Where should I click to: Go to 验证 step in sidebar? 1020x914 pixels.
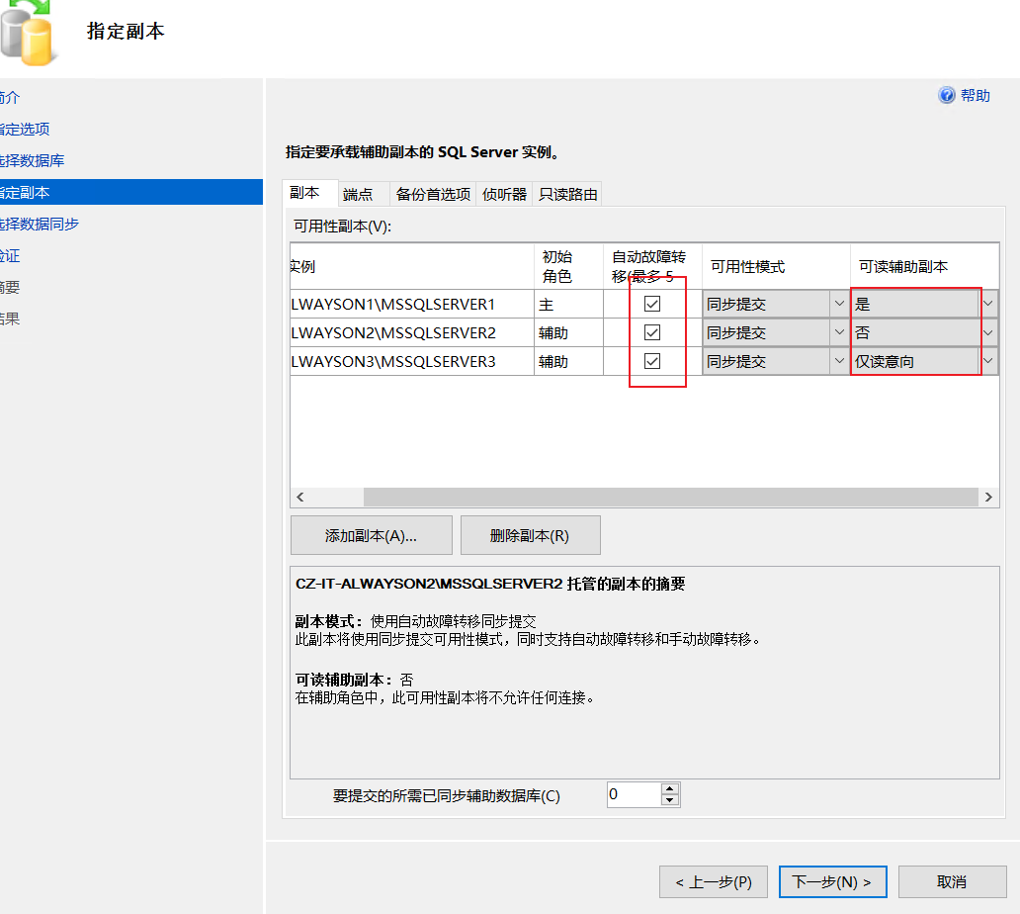click(10, 256)
